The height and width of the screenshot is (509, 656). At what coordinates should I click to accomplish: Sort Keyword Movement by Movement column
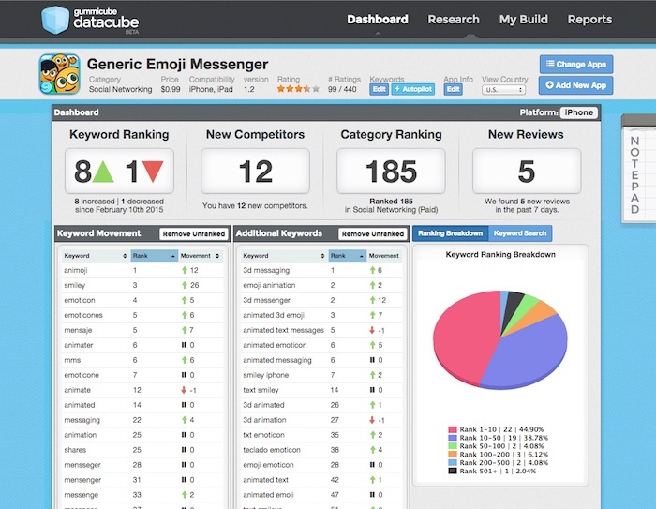(201, 256)
